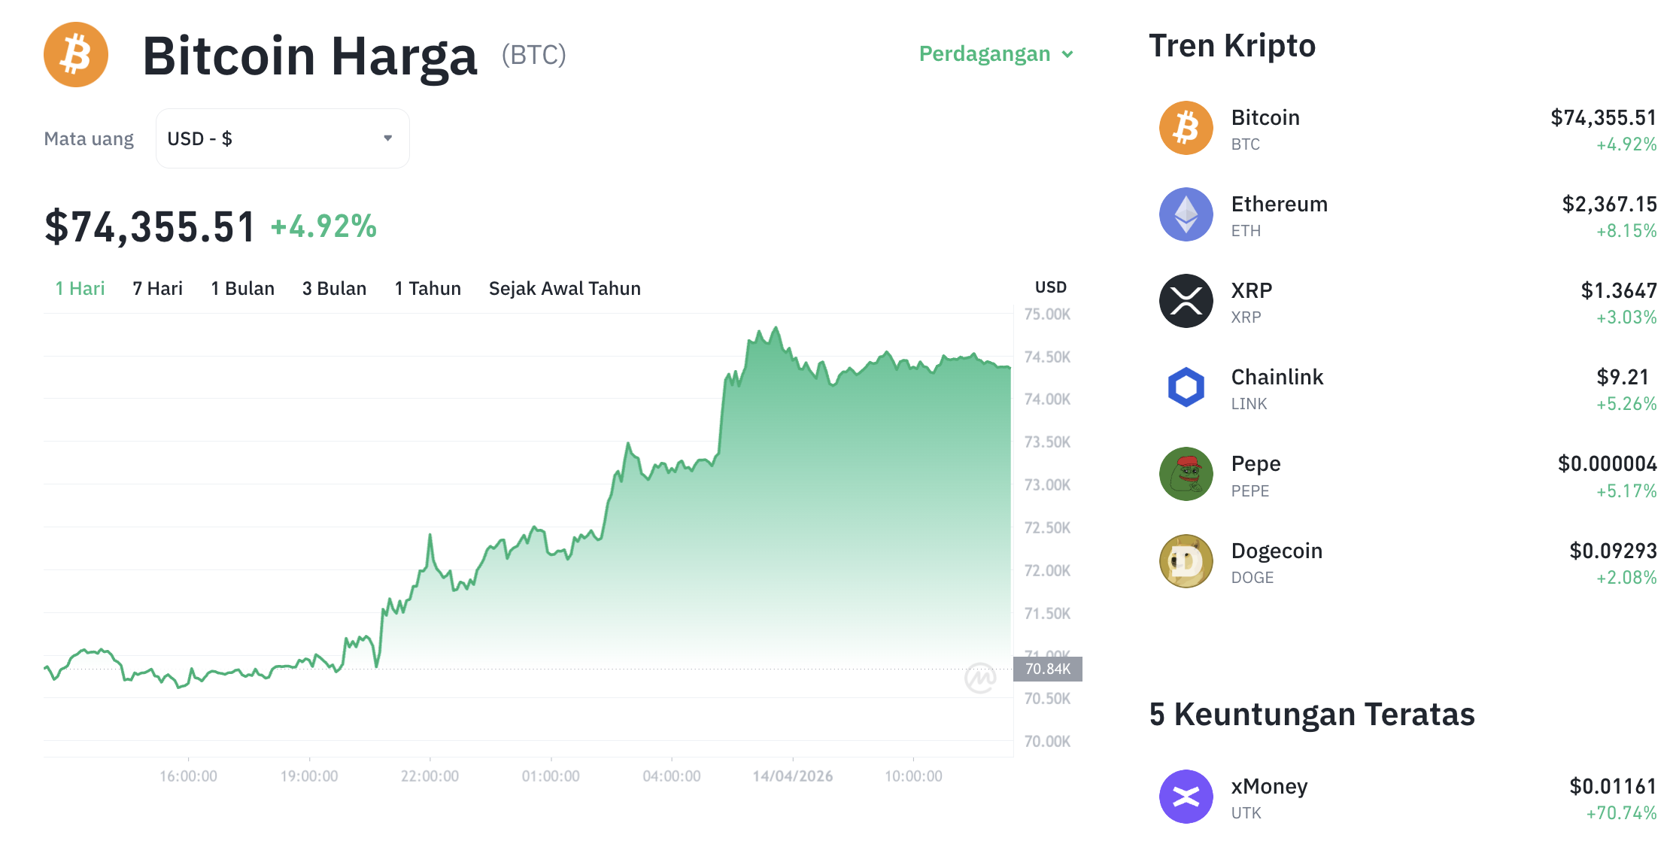This screenshot has width=1673, height=841.
Task: Open the Ethereum ETH entry
Action: tap(1279, 204)
